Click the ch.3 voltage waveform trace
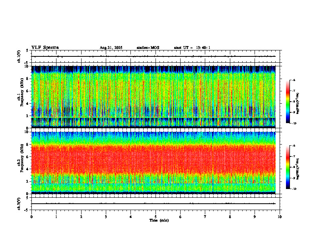This screenshot has height=243, width=315. [x=154, y=204]
